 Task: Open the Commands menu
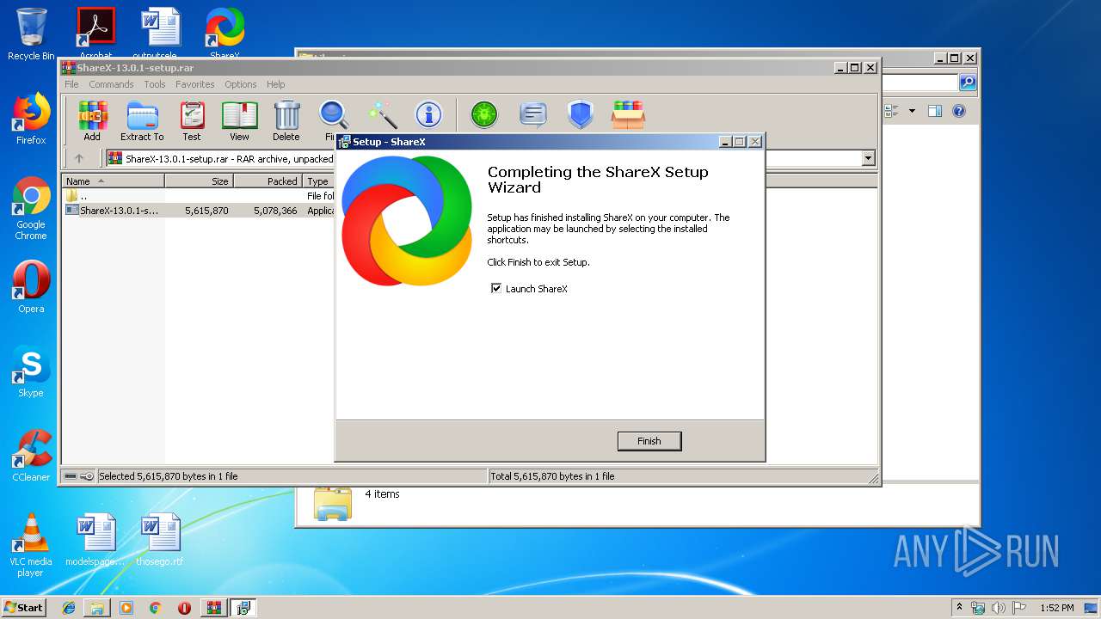(111, 84)
